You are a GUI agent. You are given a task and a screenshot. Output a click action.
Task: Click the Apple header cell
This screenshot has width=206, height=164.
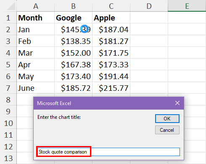click(111, 18)
